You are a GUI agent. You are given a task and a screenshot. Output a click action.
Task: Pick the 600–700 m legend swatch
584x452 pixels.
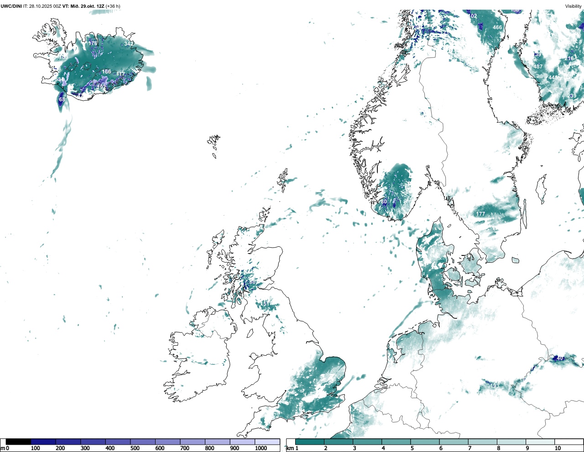[167, 442]
